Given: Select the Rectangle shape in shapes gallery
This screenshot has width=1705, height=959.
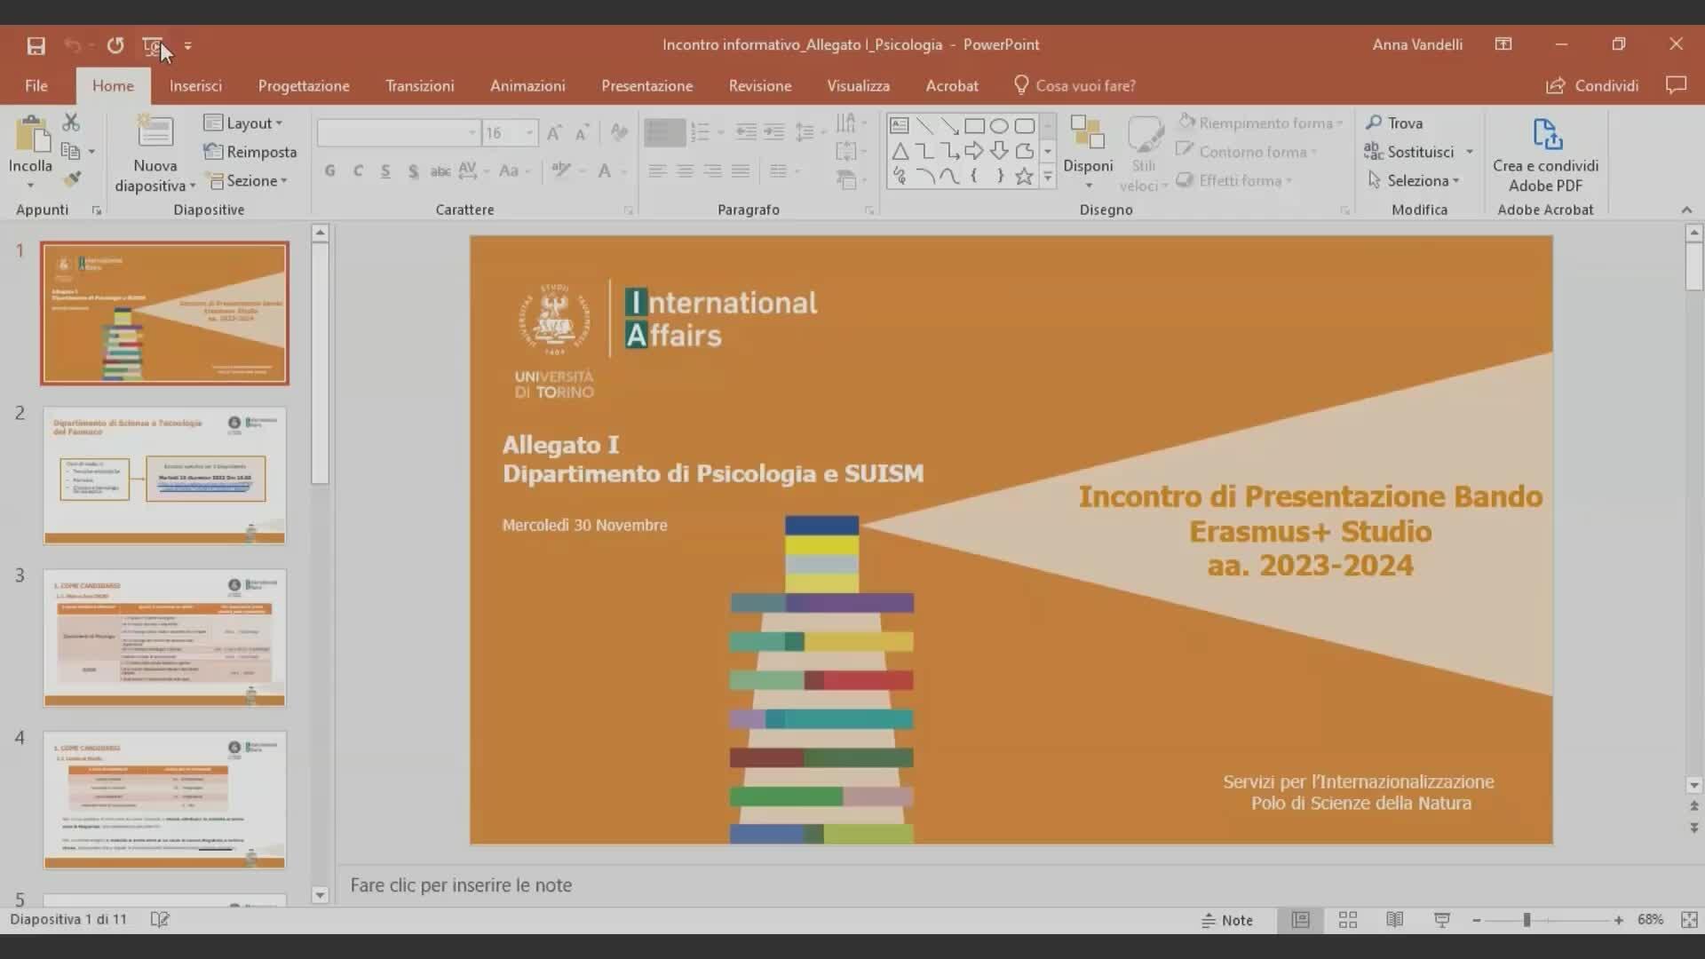Looking at the screenshot, I should pyautogui.click(x=974, y=125).
